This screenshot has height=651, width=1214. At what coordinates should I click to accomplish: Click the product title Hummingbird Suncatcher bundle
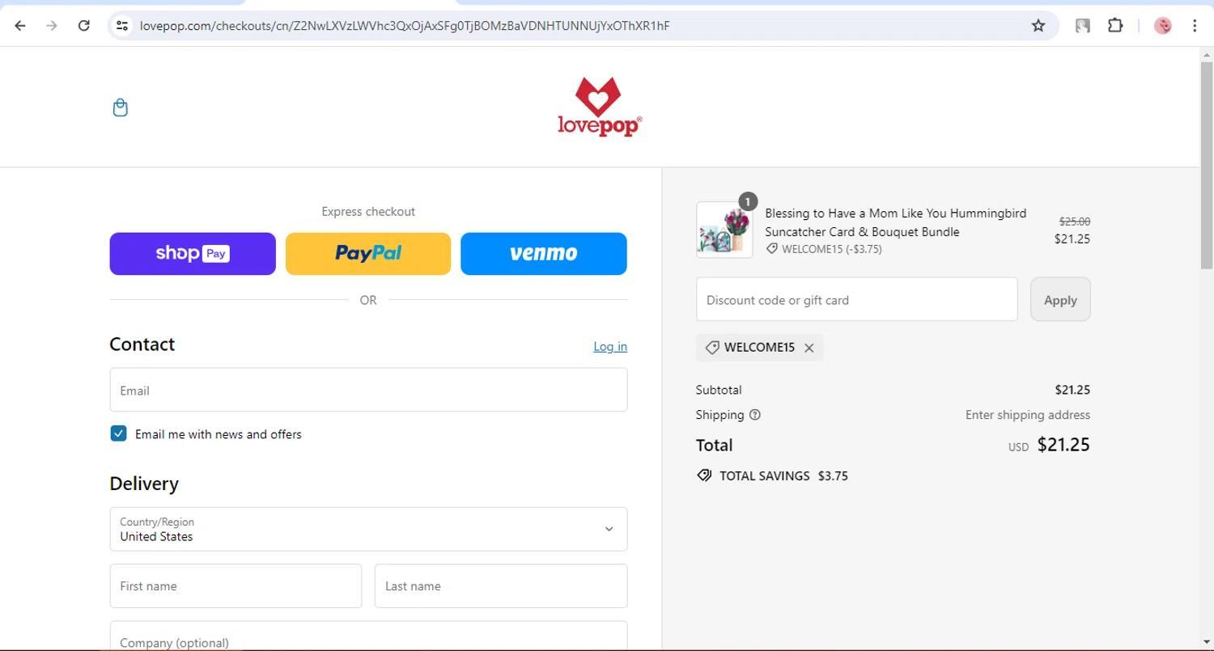coord(896,222)
